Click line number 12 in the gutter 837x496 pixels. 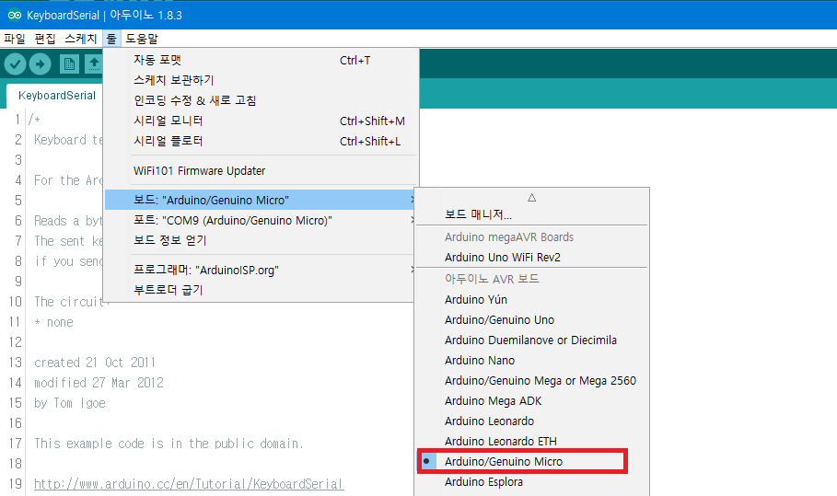[15, 342]
